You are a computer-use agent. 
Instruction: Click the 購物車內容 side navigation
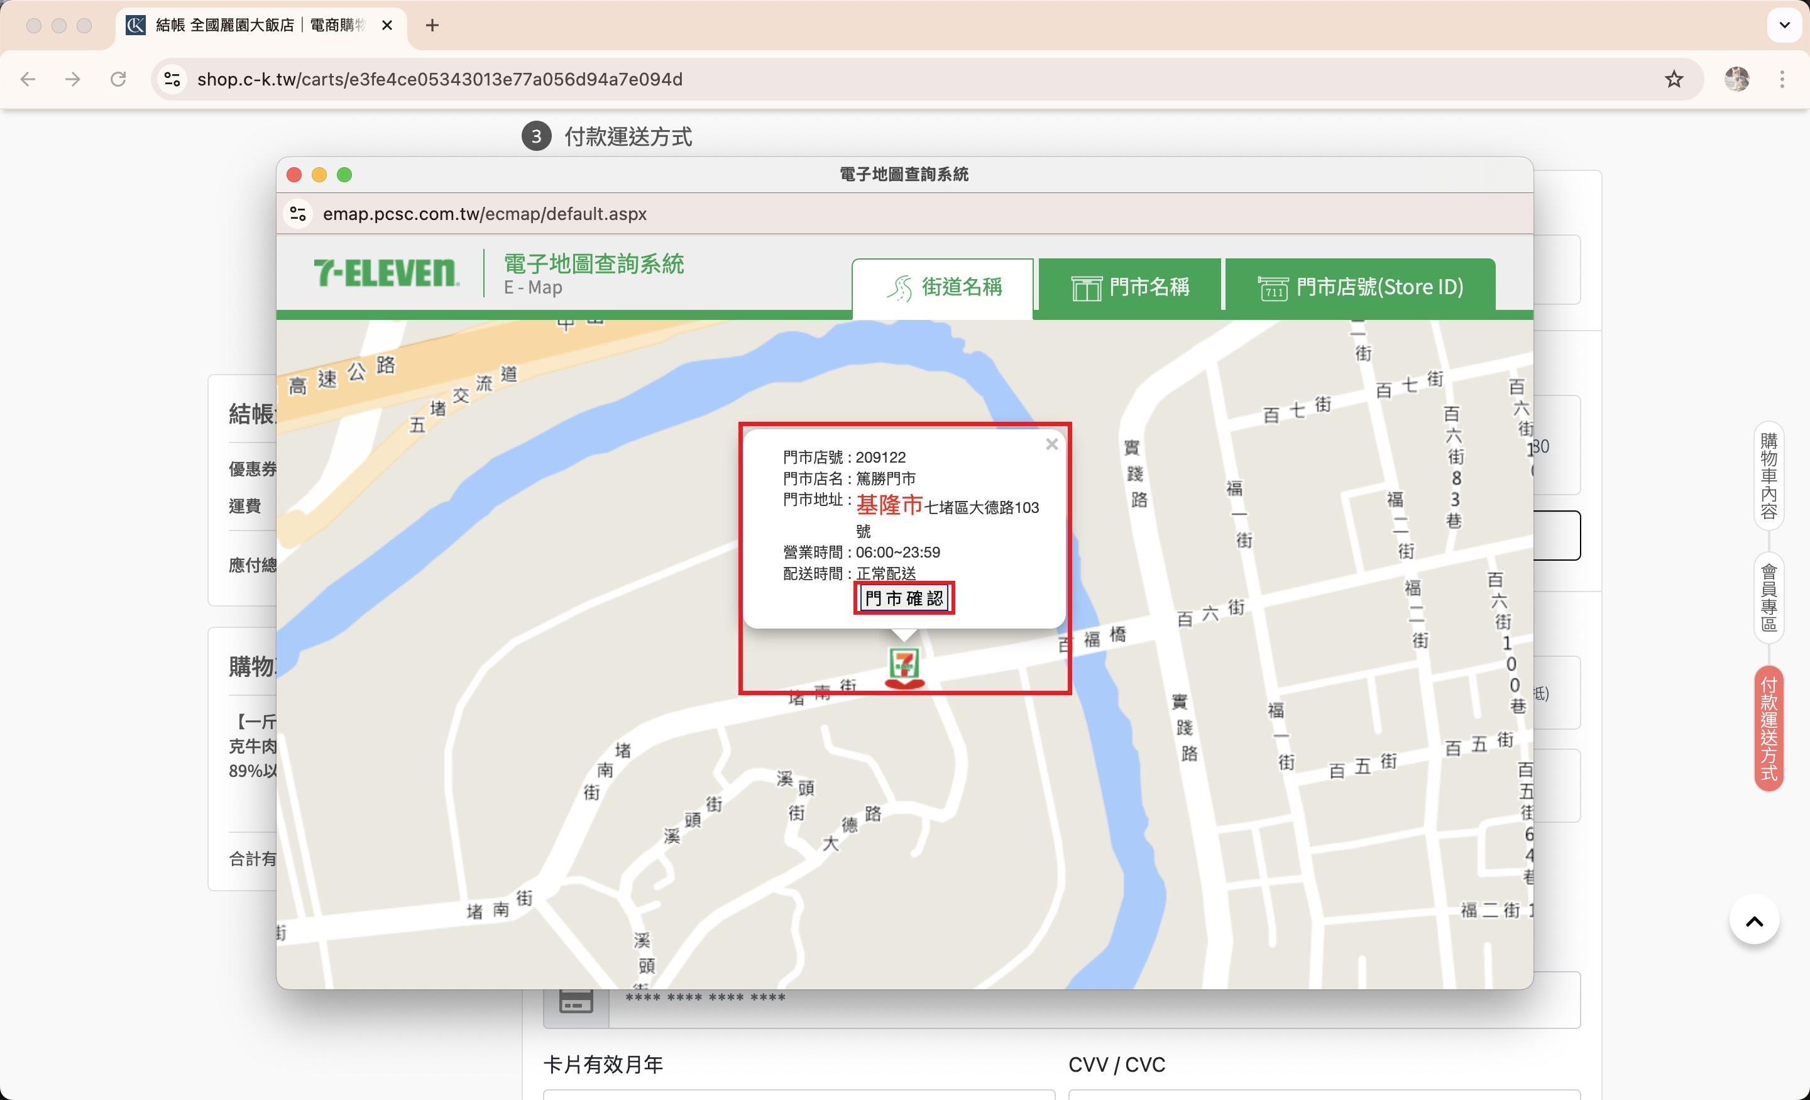tap(1769, 475)
